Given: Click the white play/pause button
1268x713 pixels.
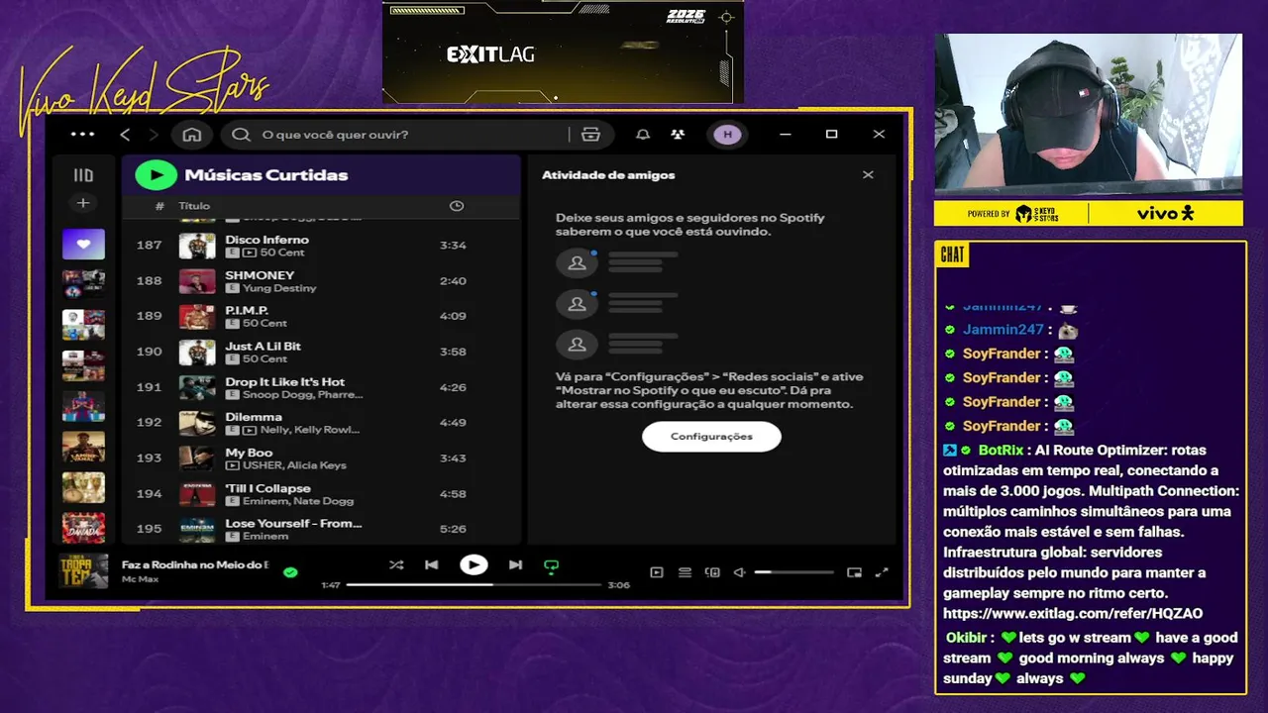Looking at the screenshot, I should (474, 564).
